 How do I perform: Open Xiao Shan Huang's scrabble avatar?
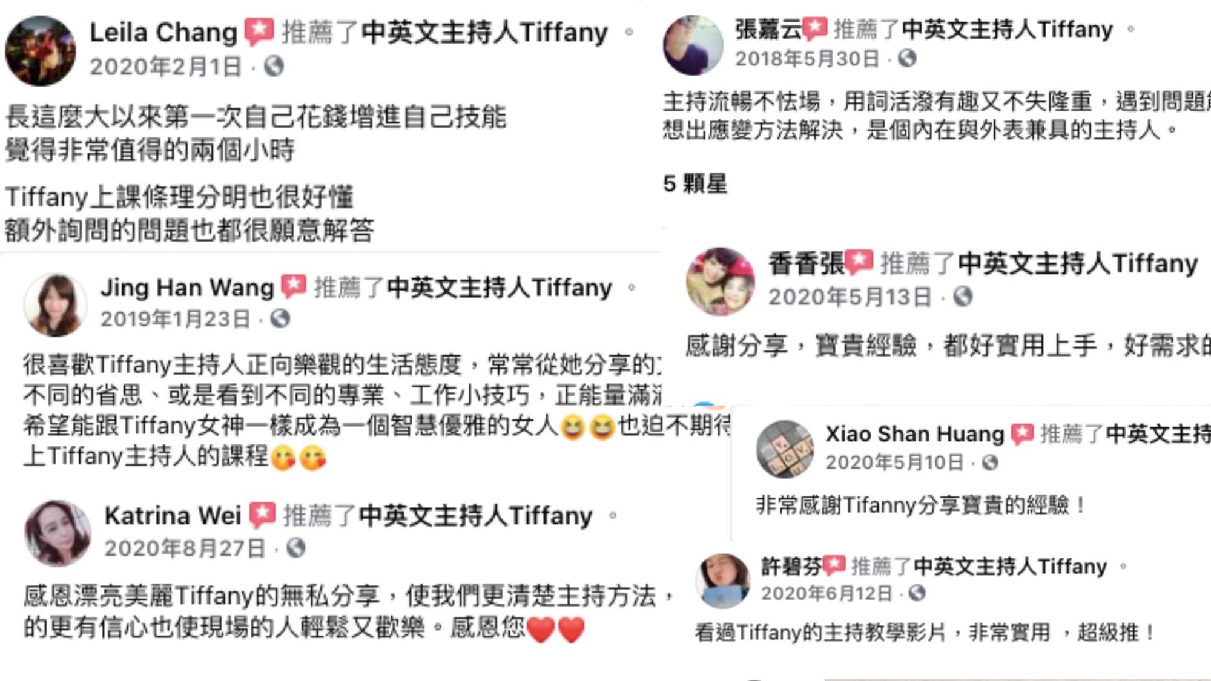click(785, 449)
